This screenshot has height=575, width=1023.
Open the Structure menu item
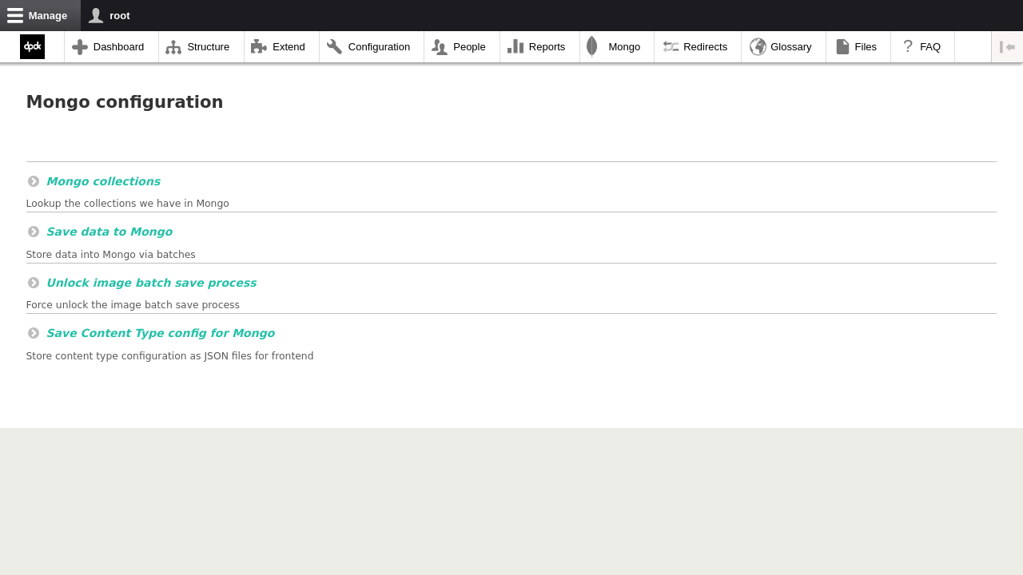pyautogui.click(x=201, y=47)
